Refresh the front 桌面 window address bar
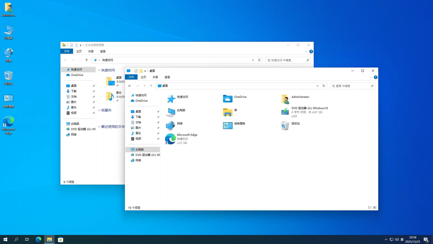This screenshot has width=433, height=244. pos(324,86)
